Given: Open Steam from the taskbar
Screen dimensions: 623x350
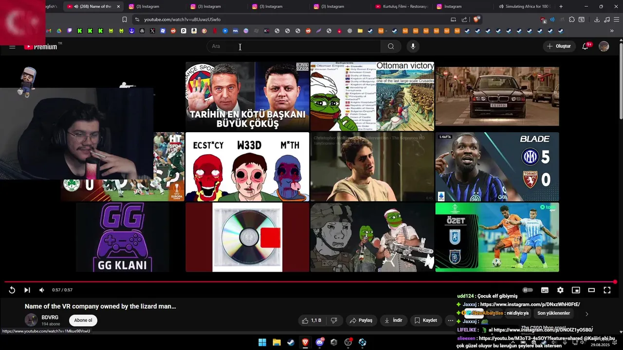Looking at the screenshot, I should [291, 342].
